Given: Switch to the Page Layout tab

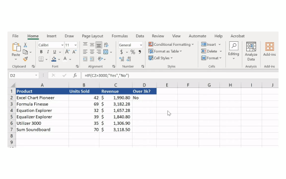Looking at the screenshot, I should 92,36.
